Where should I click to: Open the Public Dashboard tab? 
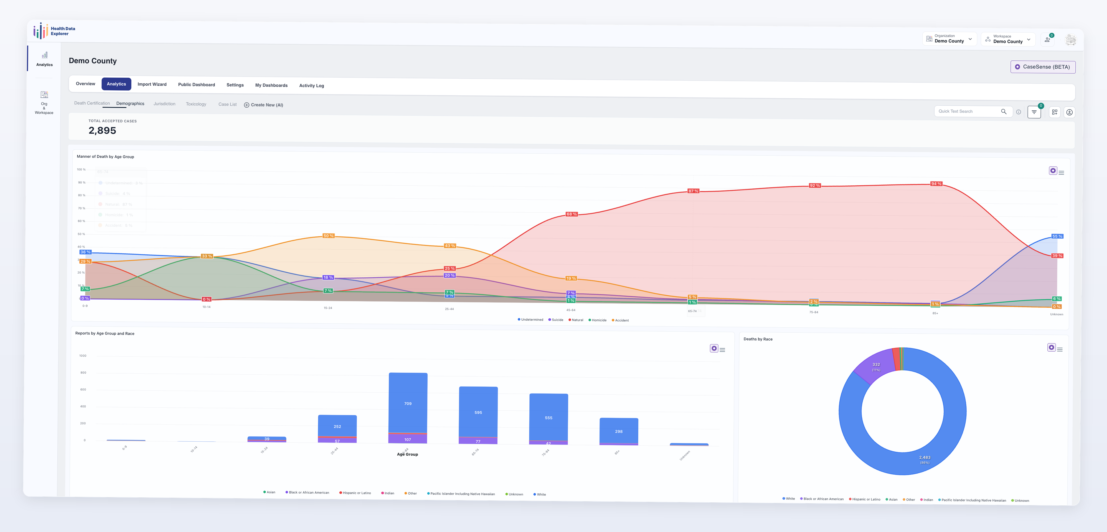click(x=196, y=85)
